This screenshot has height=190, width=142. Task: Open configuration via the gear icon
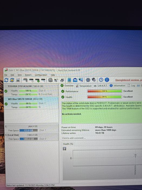(x=88, y=80)
